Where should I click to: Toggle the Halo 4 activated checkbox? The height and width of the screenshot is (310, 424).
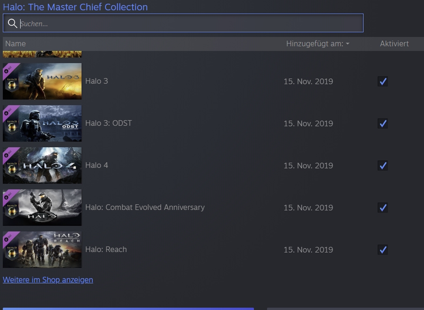click(383, 166)
